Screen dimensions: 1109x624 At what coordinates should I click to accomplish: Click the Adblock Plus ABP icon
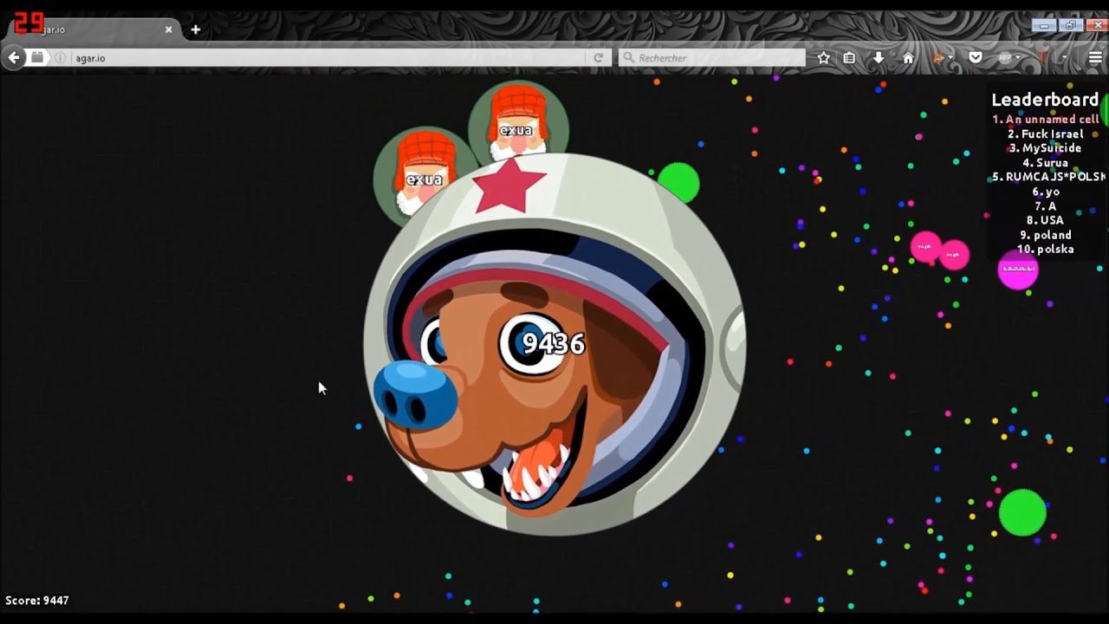(1005, 58)
